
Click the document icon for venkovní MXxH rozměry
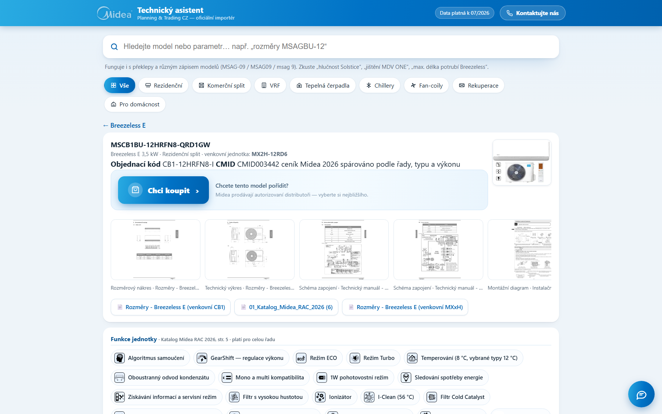(351, 307)
